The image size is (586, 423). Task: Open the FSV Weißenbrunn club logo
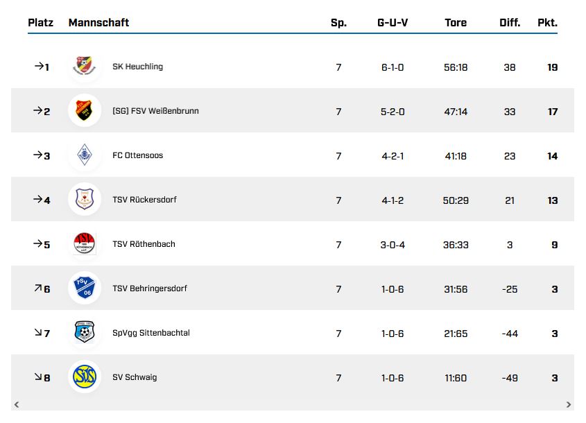coord(85,111)
